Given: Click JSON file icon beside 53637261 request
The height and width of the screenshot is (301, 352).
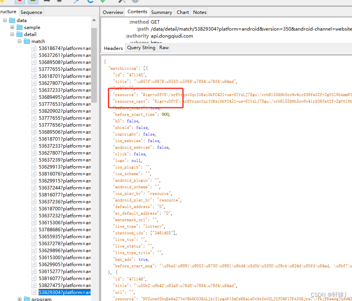Looking at the screenshot, I should pos(34,55).
